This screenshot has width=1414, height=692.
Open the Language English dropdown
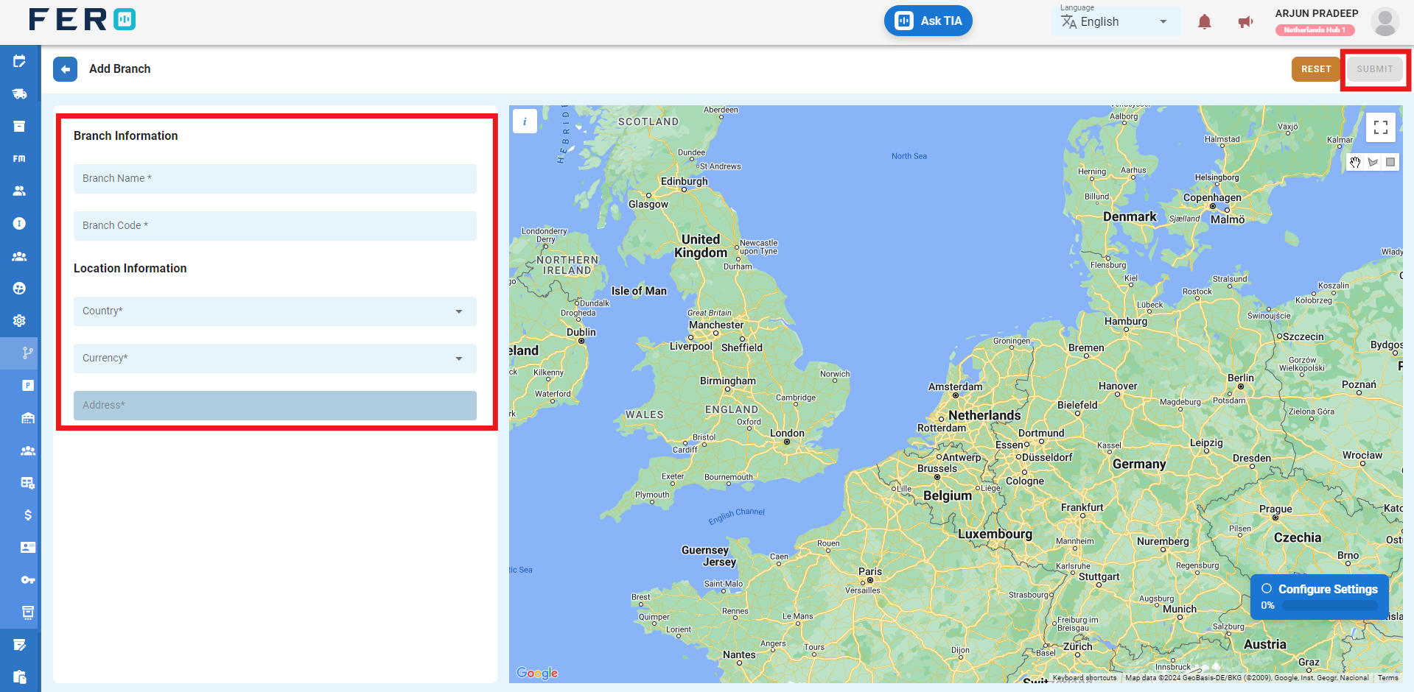1115,21
